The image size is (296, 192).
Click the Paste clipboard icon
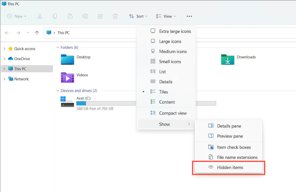pyautogui.click(x=70, y=16)
